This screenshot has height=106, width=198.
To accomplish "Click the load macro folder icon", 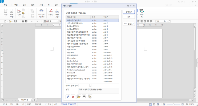I will coord(79,97).
